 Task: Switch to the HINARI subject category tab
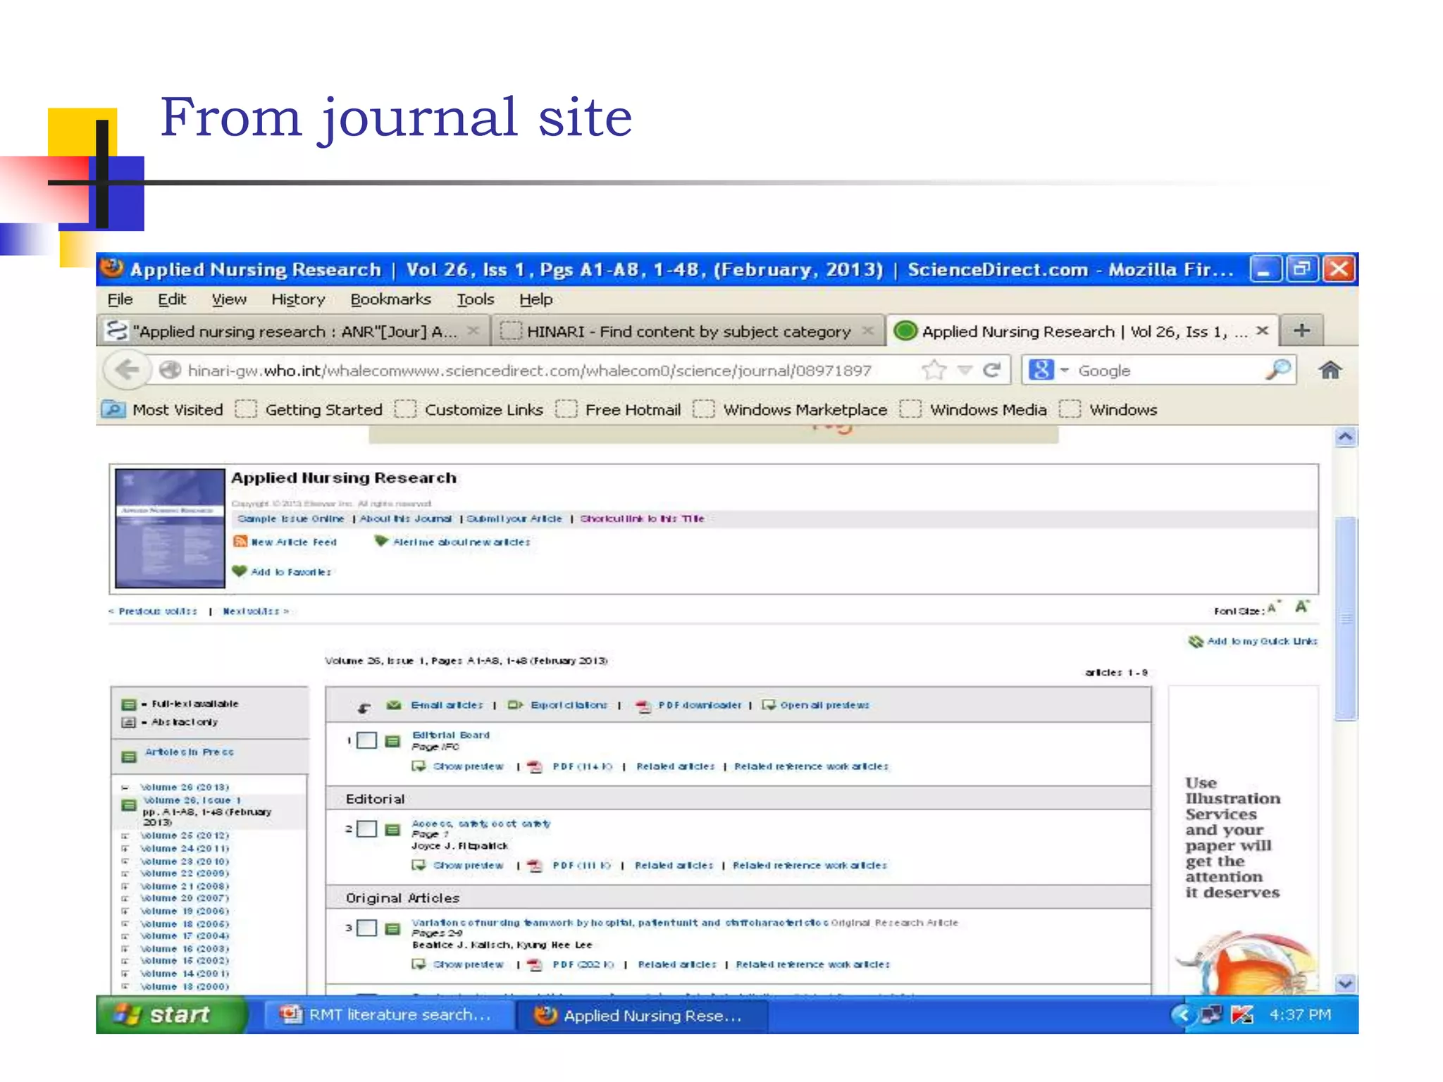(688, 330)
